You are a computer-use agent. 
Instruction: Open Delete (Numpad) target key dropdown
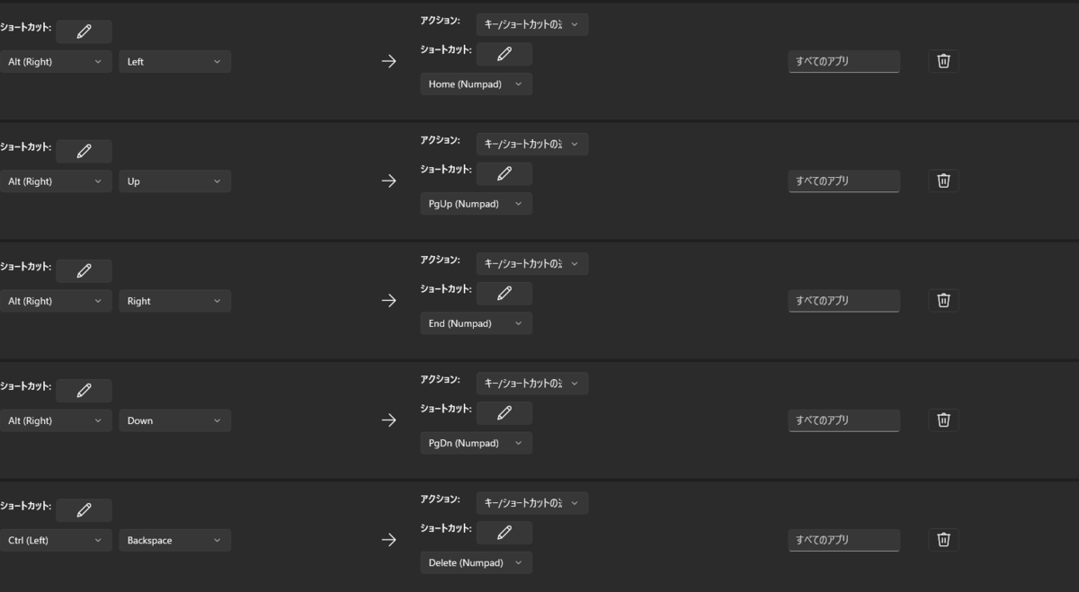click(476, 563)
